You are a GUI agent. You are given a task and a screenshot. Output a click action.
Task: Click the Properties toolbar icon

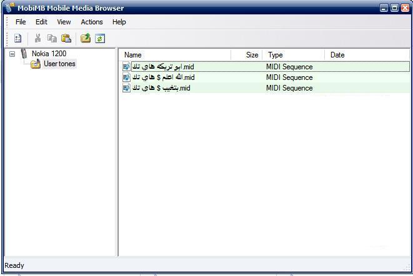pos(18,38)
